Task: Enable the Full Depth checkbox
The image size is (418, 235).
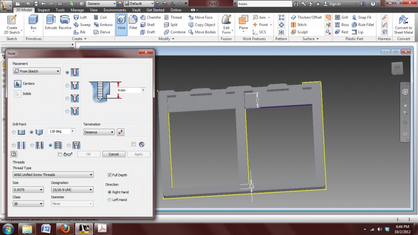Action: click(110, 175)
